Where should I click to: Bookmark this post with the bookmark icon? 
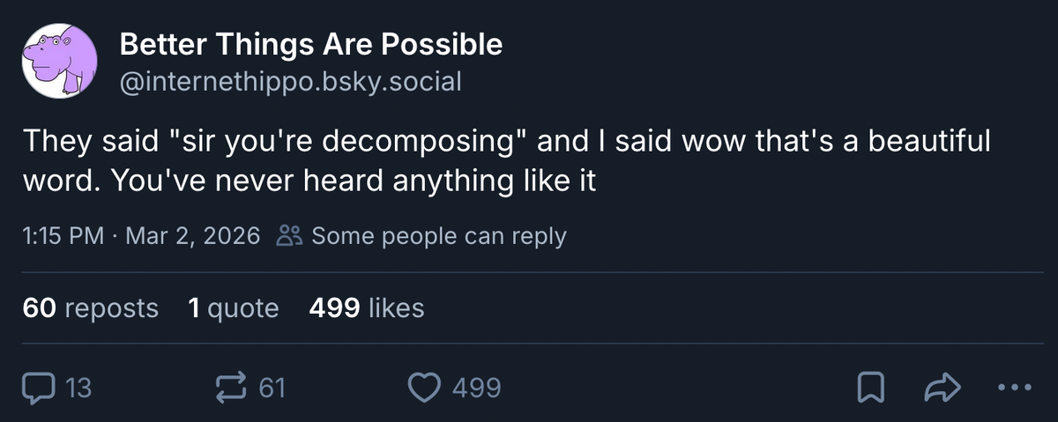tap(871, 388)
